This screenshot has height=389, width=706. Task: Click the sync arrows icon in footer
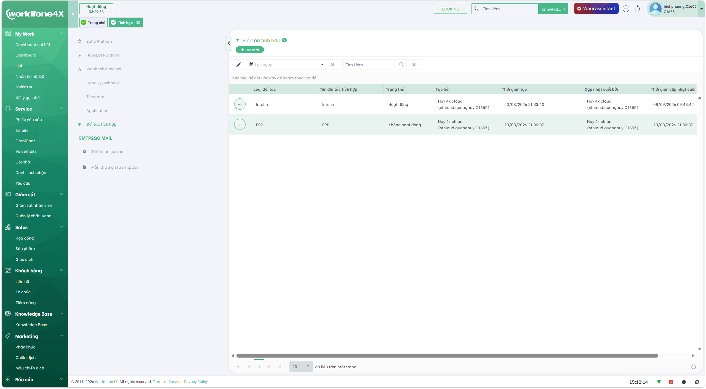(697, 382)
